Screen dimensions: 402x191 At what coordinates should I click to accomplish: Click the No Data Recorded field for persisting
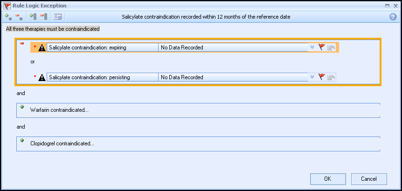[232, 77]
